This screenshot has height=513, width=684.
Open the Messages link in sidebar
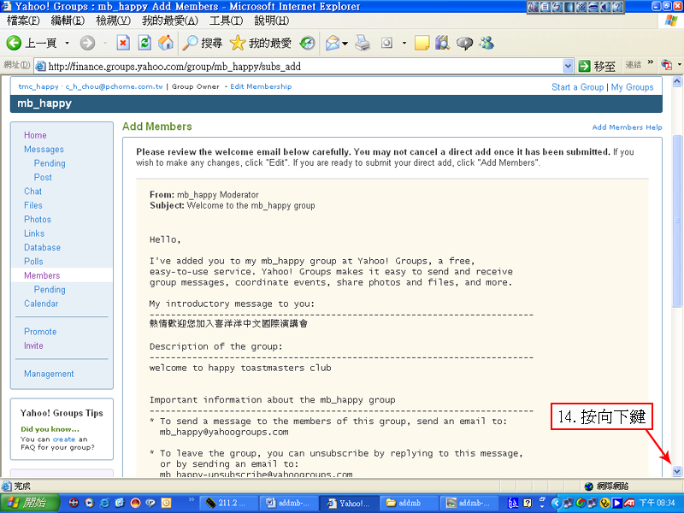[x=44, y=150]
